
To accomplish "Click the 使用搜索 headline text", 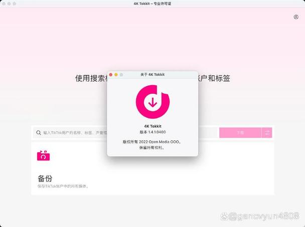I will click(x=91, y=78).
